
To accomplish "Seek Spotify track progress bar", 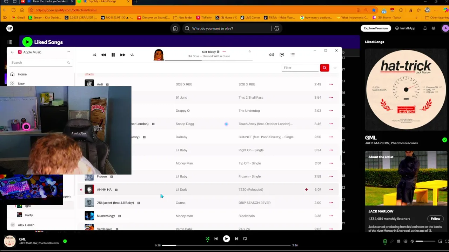I will tap(226, 245).
